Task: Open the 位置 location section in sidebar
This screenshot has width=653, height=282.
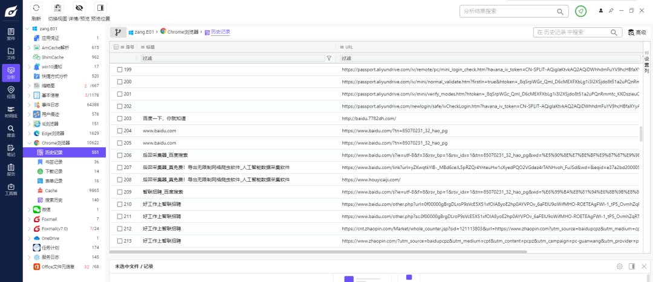Action: (x=11, y=92)
